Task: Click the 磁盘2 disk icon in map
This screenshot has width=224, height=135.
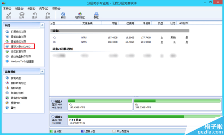Action: [53, 117]
